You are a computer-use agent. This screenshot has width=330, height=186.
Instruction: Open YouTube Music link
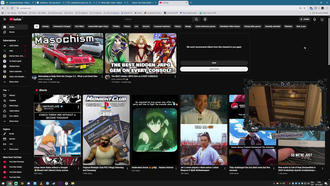[16, 172]
